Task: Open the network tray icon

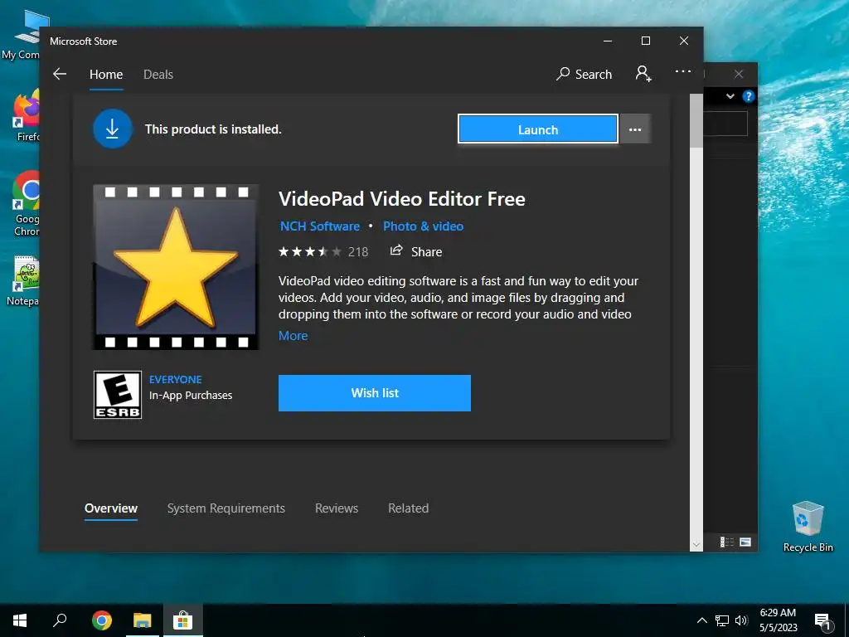Action: tap(722, 620)
